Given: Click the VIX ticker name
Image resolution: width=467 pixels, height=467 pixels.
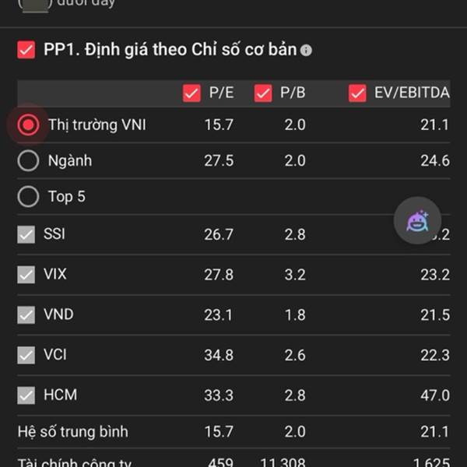Looking at the screenshot, I should [55, 274].
